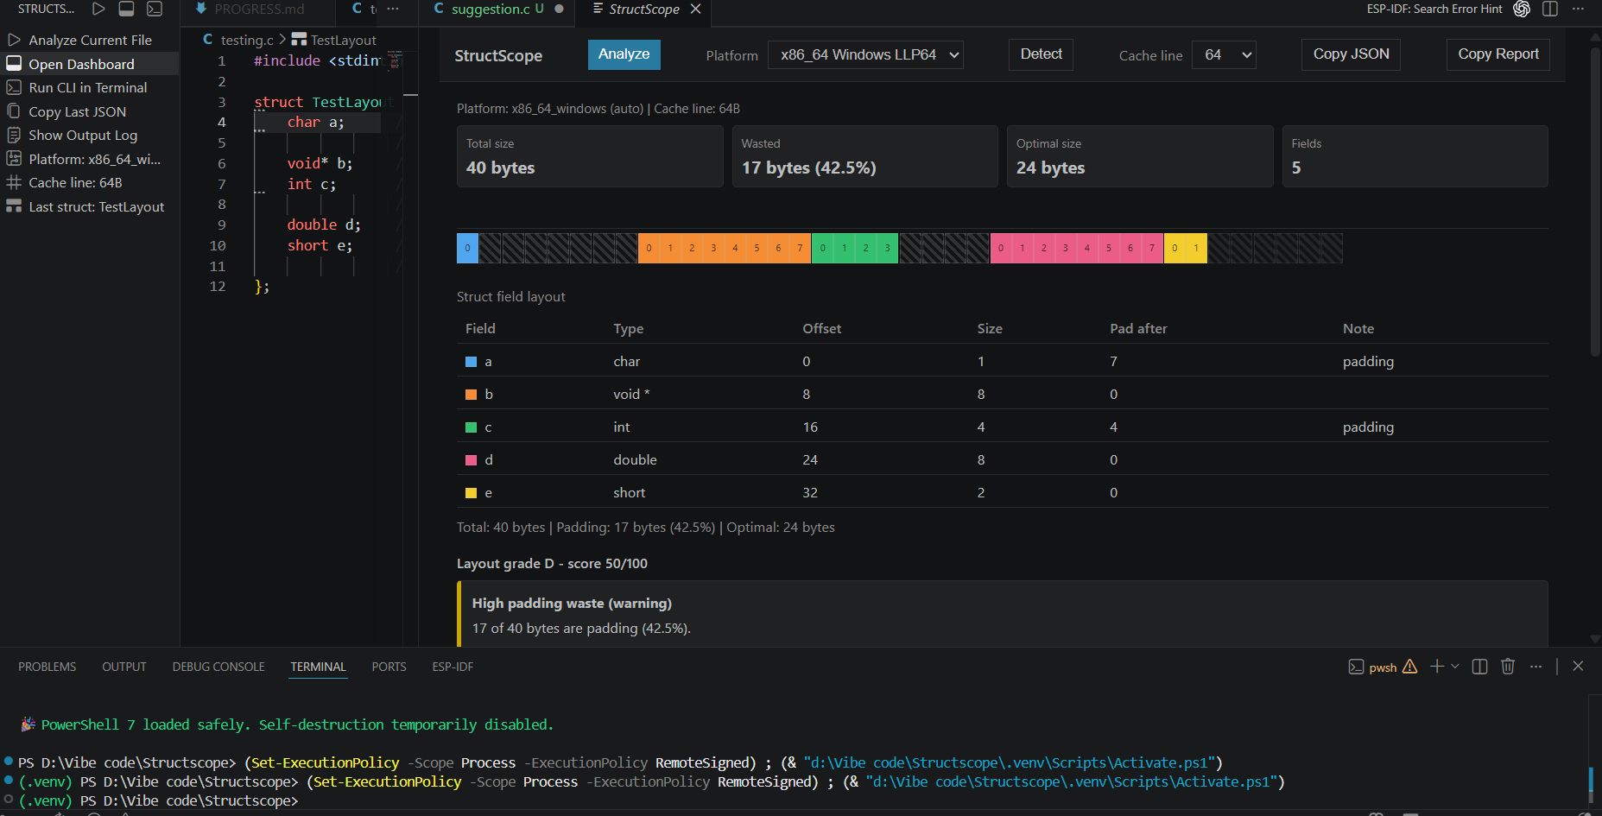Open the OUTPUT panel tab
The image size is (1602, 816).
[124, 667]
